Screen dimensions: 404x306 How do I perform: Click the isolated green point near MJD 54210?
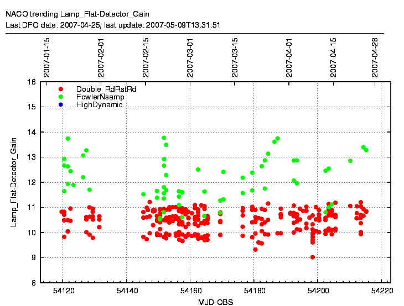350,161
